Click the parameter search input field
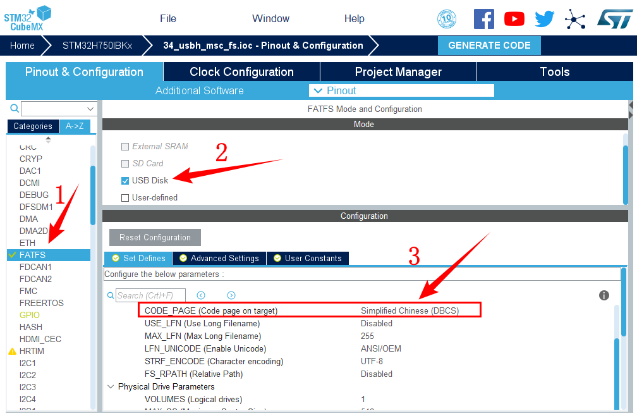637x418 pixels. point(150,295)
